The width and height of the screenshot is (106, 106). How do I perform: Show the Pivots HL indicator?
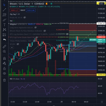pos(25,18)
